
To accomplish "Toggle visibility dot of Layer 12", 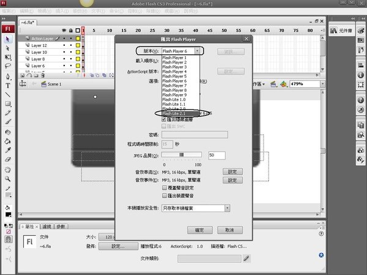I will 64,45.
